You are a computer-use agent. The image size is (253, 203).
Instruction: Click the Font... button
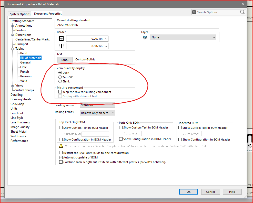point(65,60)
